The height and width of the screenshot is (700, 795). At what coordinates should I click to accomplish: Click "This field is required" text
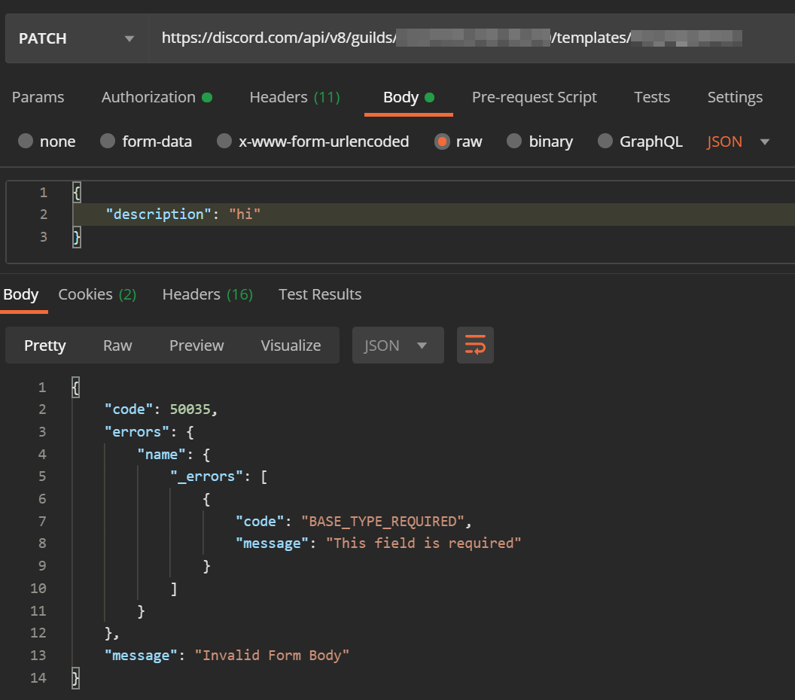pyautogui.click(x=423, y=543)
